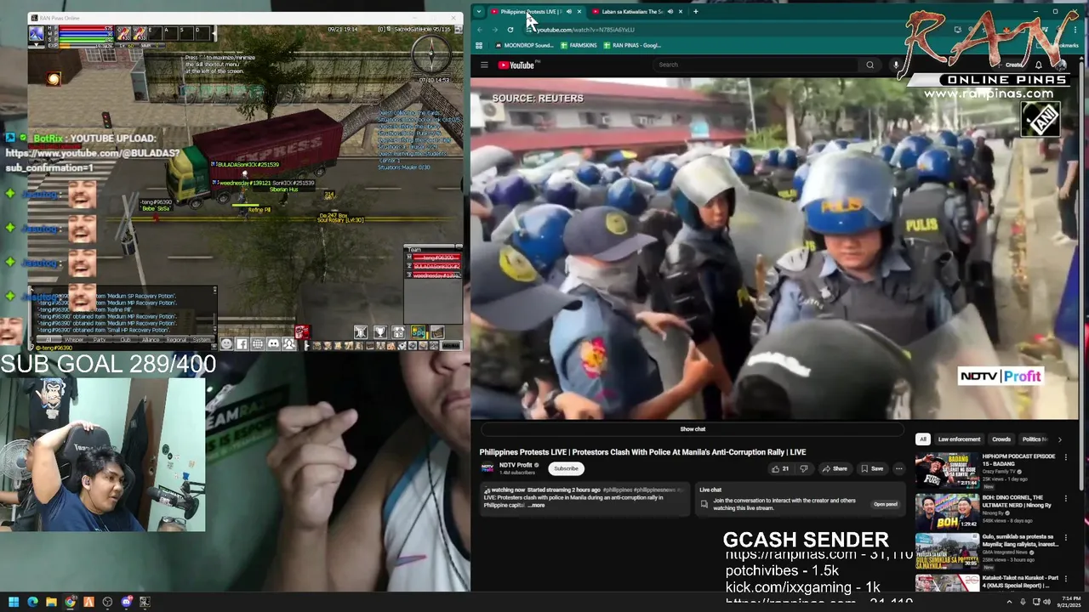Screen dimensions: 1089x612
Task: Save the video to a playlist
Action: (x=871, y=468)
